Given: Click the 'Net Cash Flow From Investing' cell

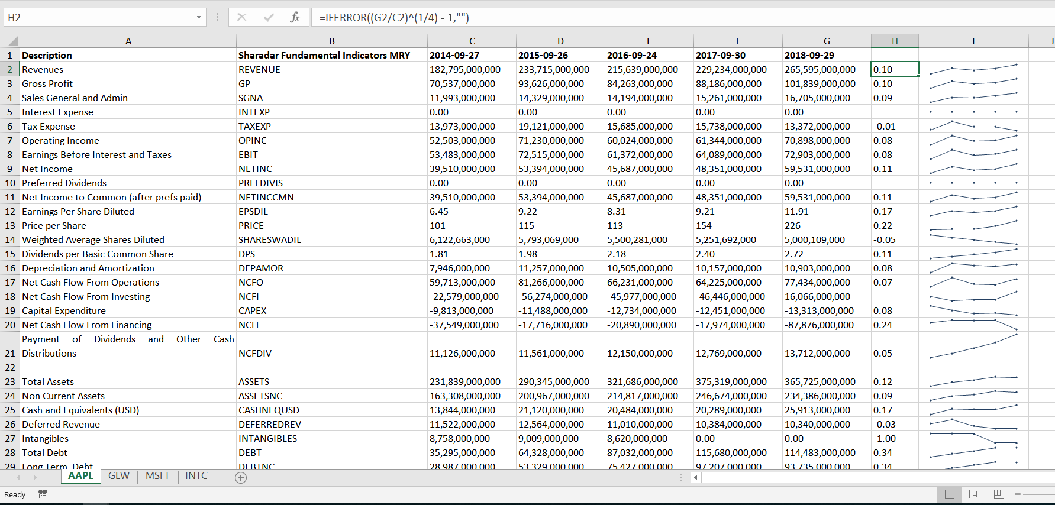Looking at the screenshot, I should 128,296.
